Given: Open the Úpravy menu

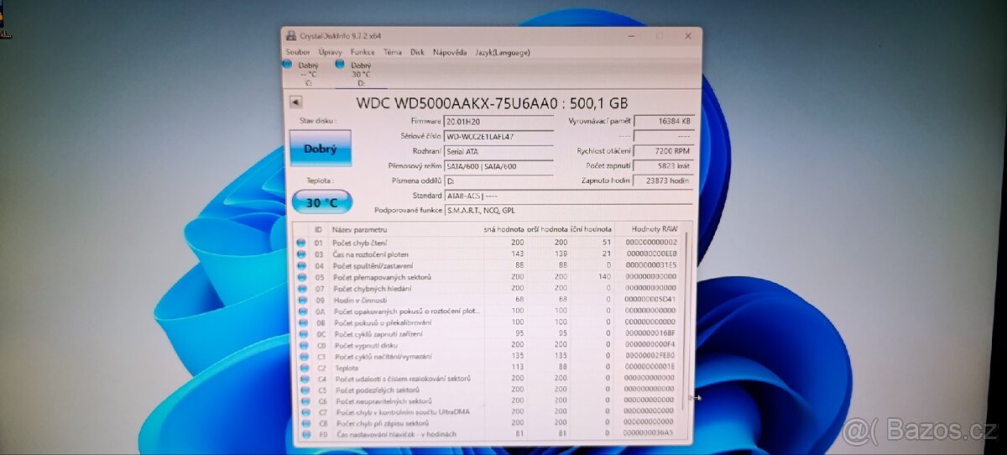Looking at the screenshot, I should (330, 52).
